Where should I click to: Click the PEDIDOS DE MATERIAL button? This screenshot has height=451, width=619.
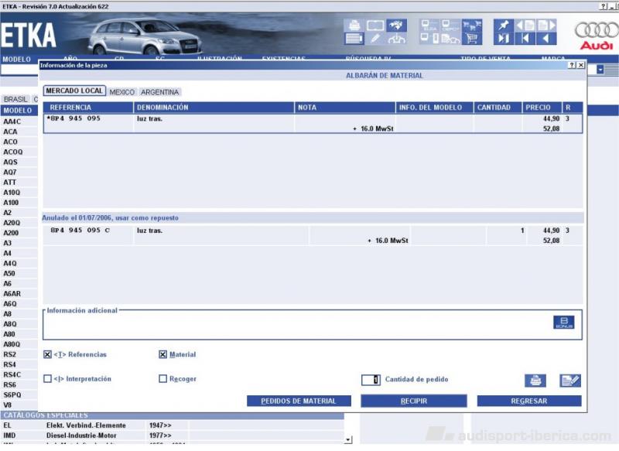pos(299,401)
